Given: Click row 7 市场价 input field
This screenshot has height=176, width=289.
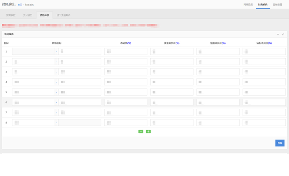Looking at the screenshot, I should [x=125, y=112].
